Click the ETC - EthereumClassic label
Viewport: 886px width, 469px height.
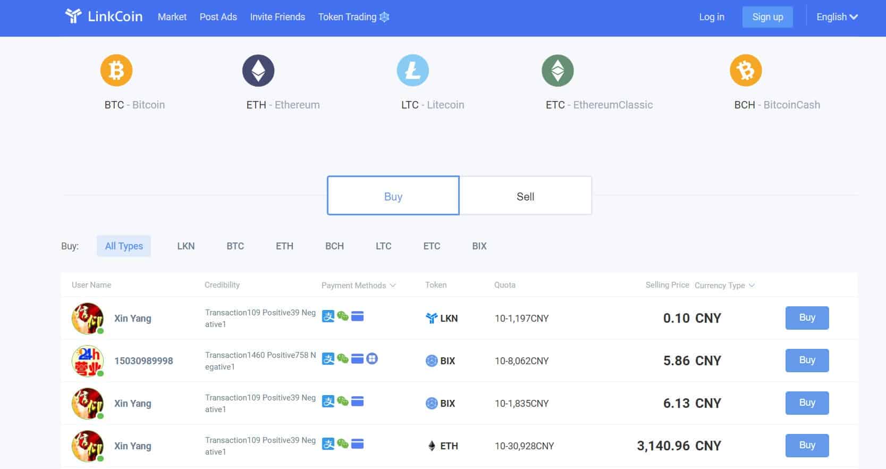click(x=599, y=105)
